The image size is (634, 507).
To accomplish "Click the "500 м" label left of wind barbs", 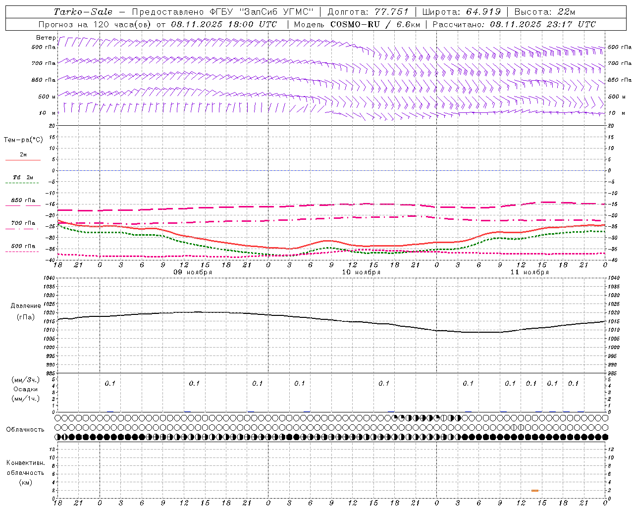I will point(47,97).
